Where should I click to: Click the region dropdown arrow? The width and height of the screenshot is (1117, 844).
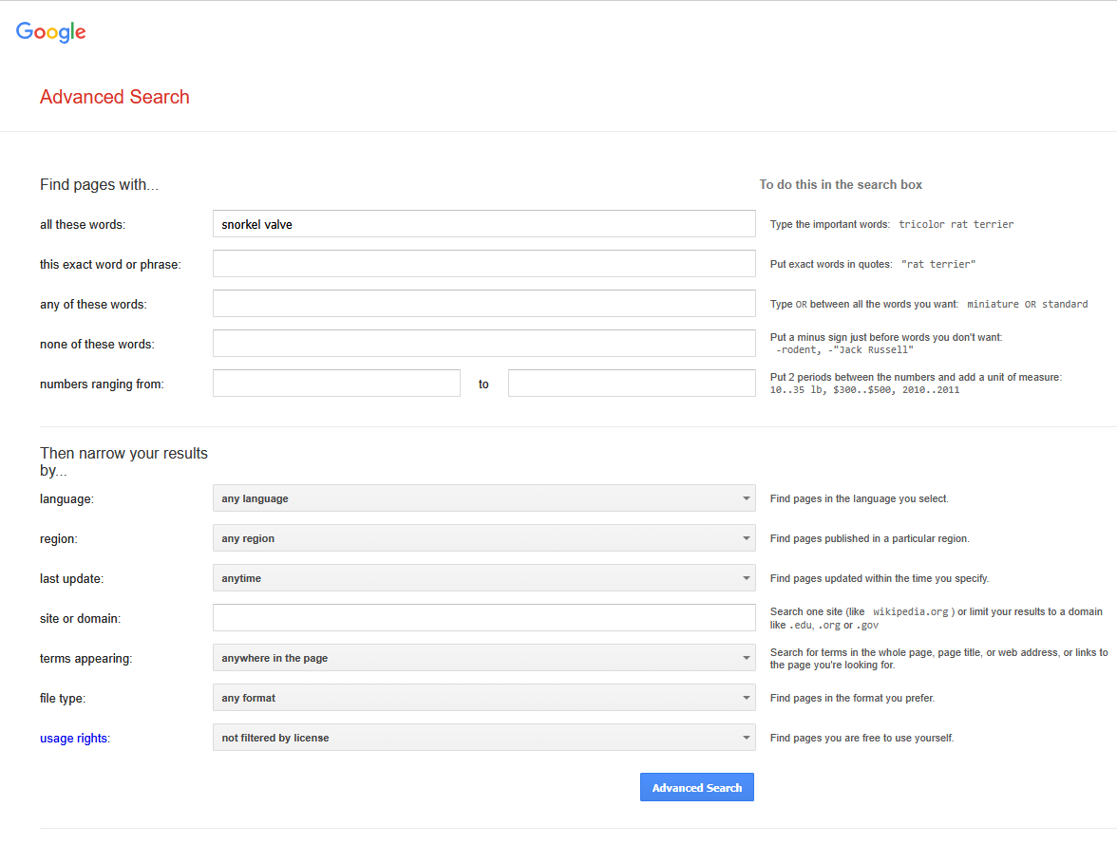click(x=746, y=538)
